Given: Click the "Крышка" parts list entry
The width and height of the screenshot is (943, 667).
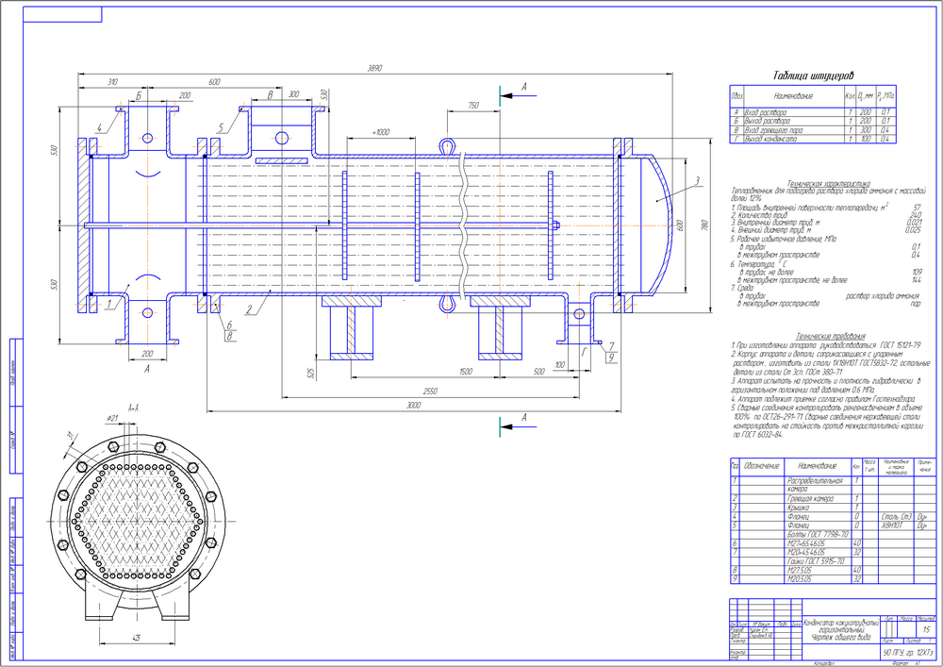Looking at the screenshot, I should coord(798,508).
